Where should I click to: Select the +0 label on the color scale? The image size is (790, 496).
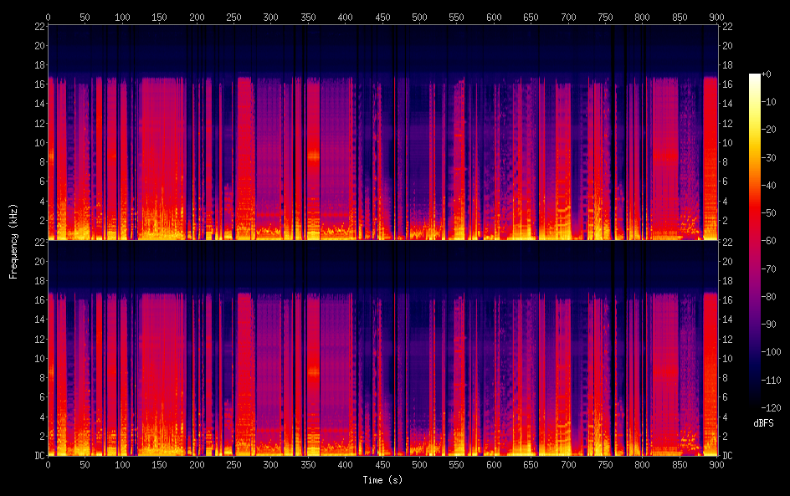pos(768,75)
